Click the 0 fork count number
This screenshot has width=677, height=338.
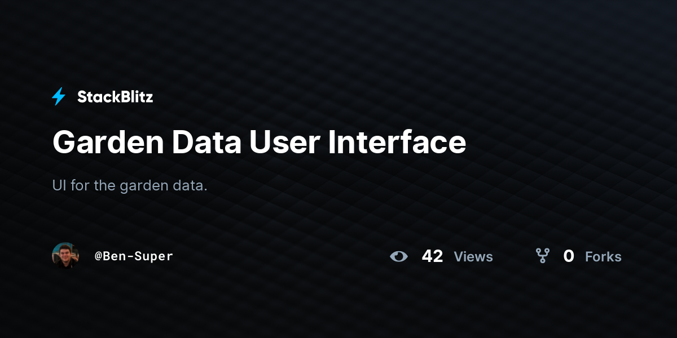[569, 256]
